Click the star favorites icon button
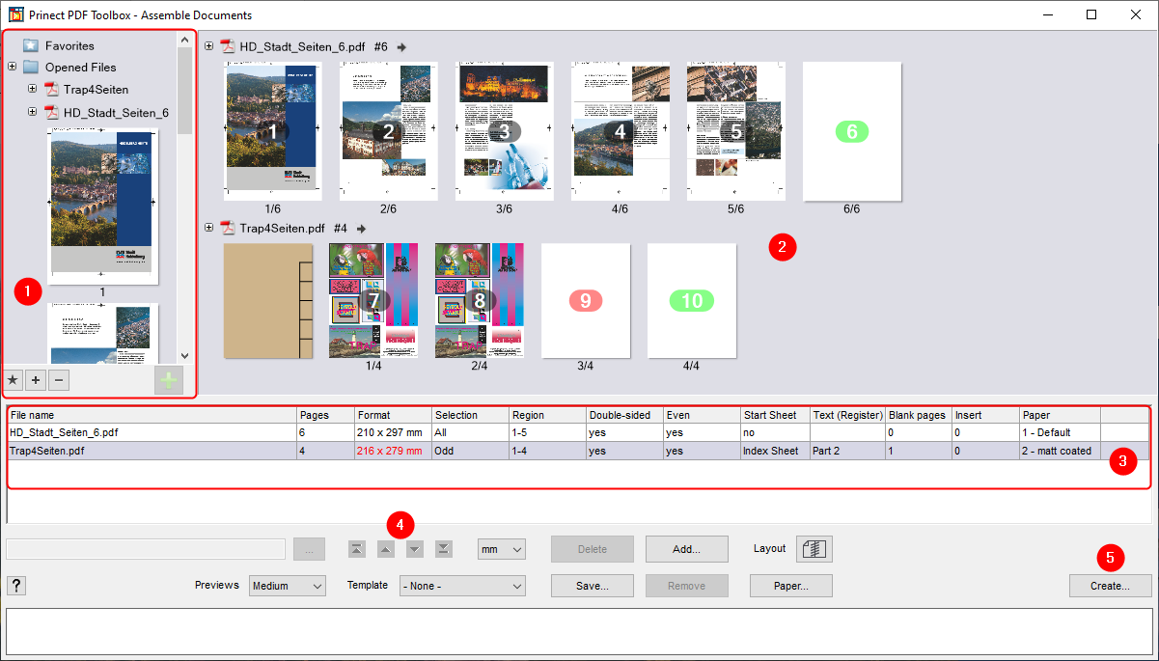This screenshot has height=661, width=1159. (x=13, y=380)
